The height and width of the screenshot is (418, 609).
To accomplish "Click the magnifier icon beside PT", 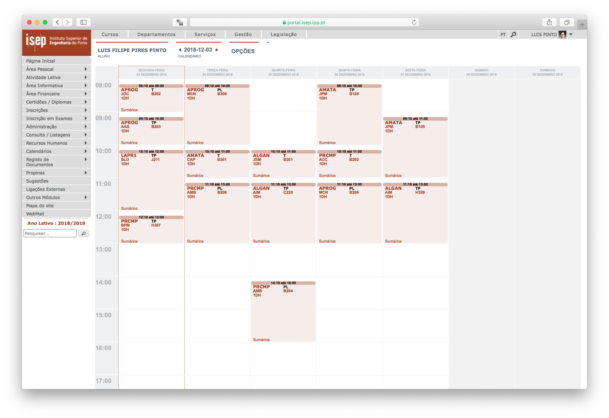I will tap(513, 34).
